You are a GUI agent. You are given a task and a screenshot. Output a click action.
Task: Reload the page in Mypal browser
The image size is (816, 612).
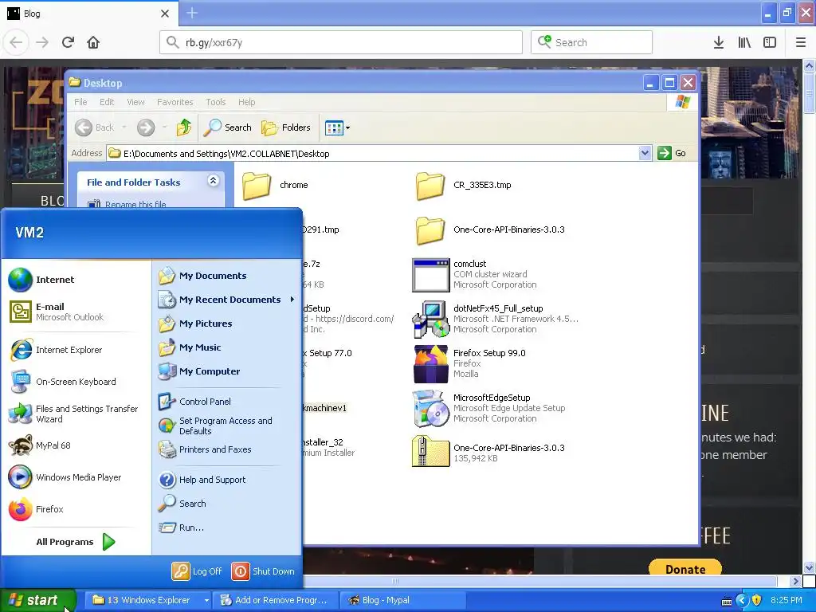[69, 42]
